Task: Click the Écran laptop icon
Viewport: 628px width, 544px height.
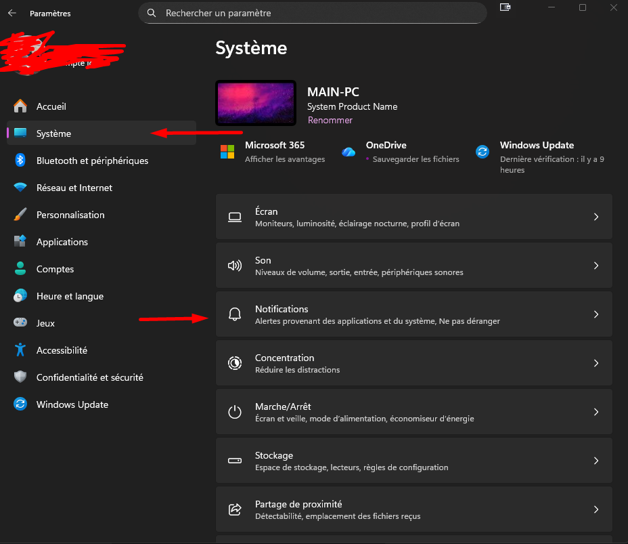Action: coord(235,217)
